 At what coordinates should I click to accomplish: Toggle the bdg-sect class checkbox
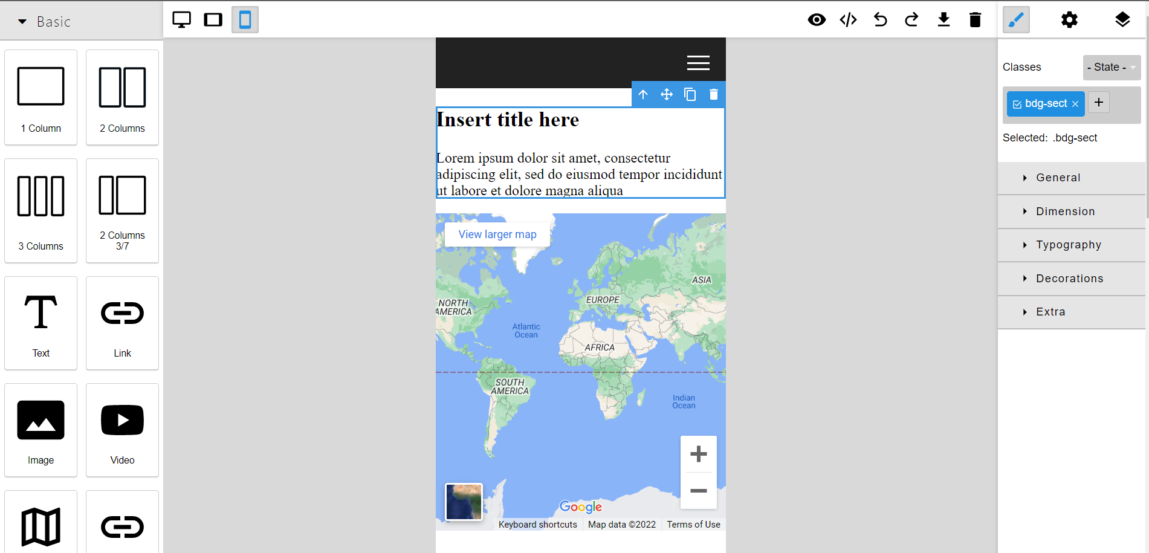1017,104
